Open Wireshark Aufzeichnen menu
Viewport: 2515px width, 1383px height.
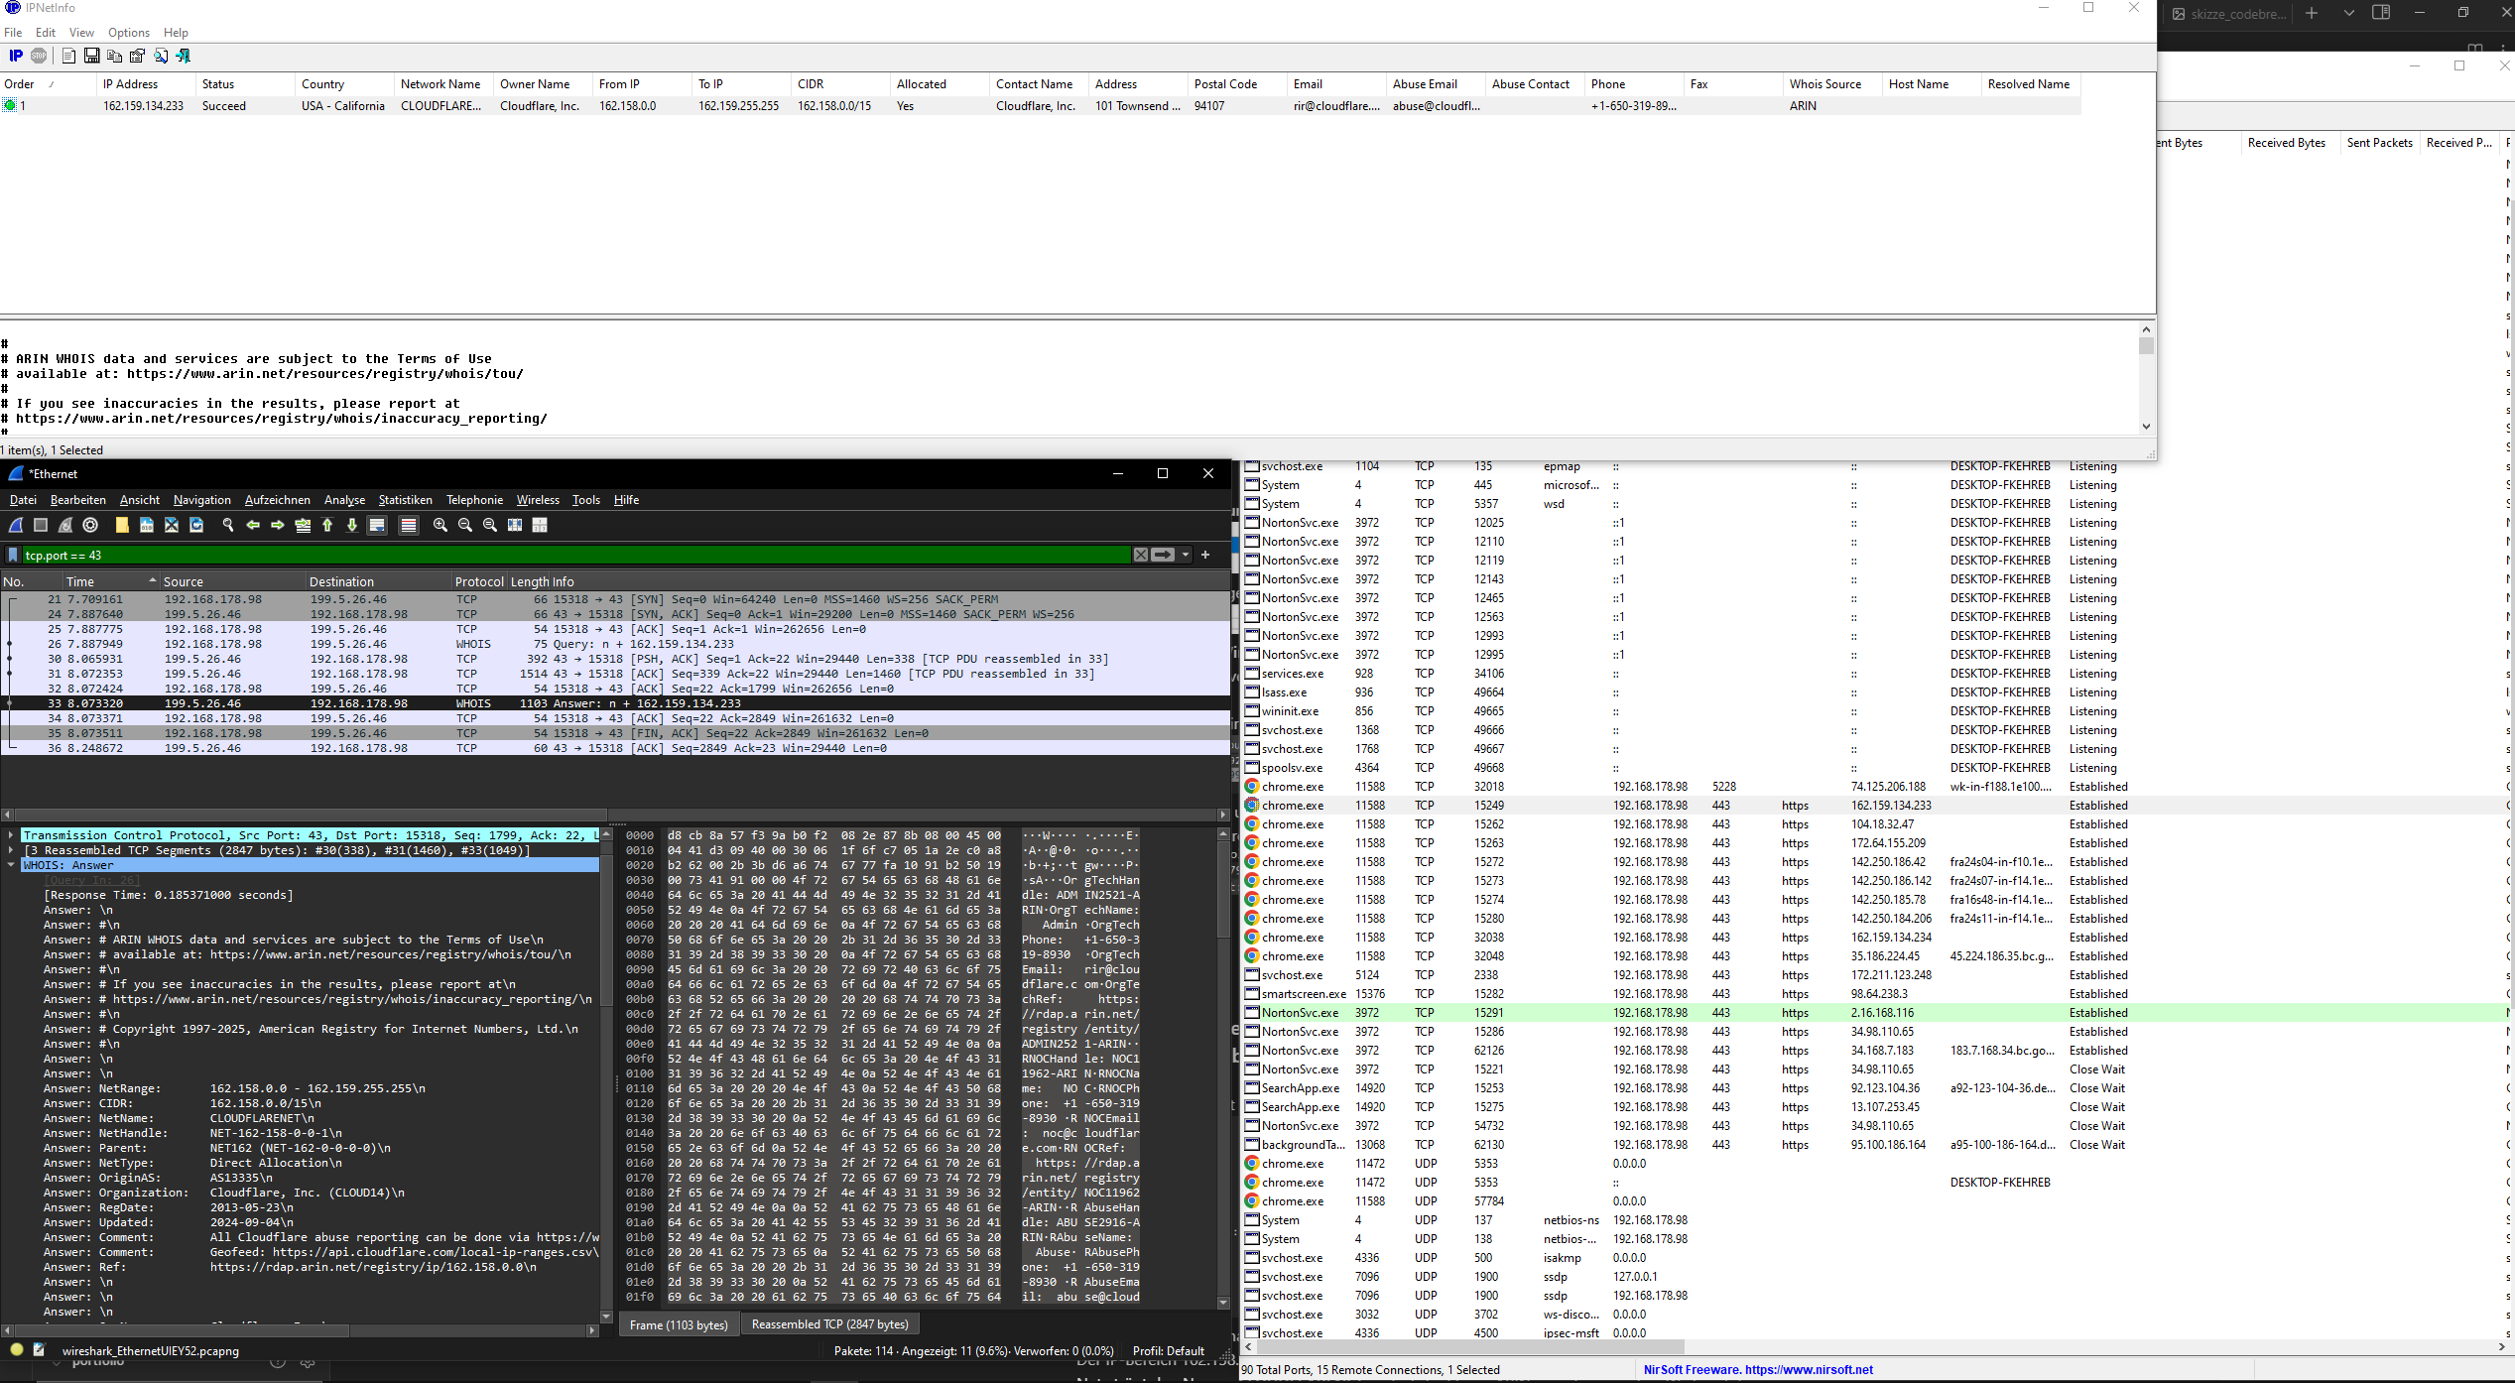click(x=278, y=500)
